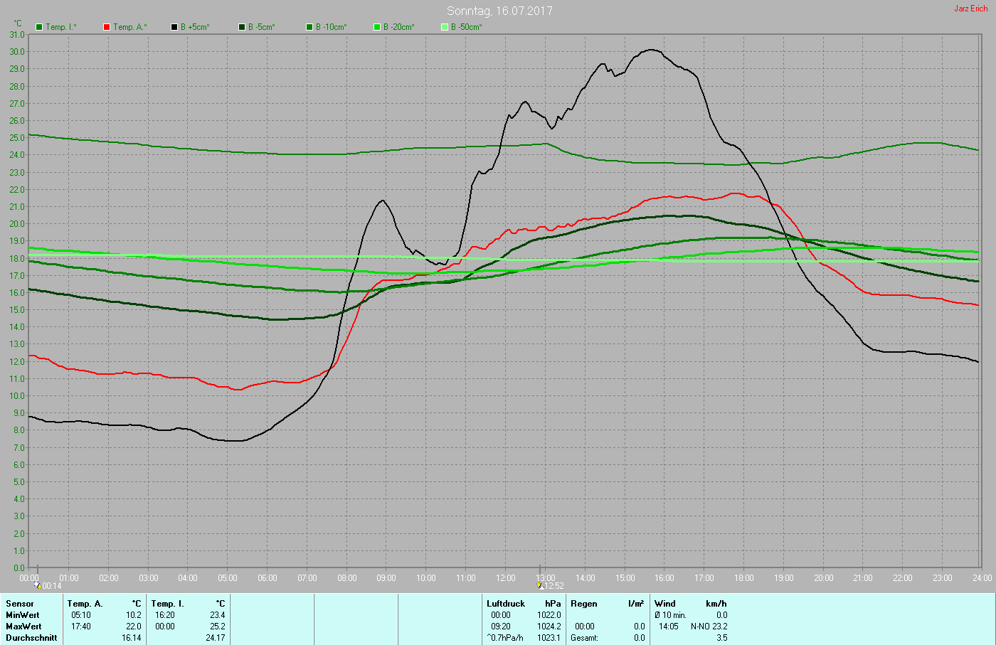Click the '31.0' y-axis label
Image resolution: width=996 pixels, height=645 pixels.
coord(17,35)
